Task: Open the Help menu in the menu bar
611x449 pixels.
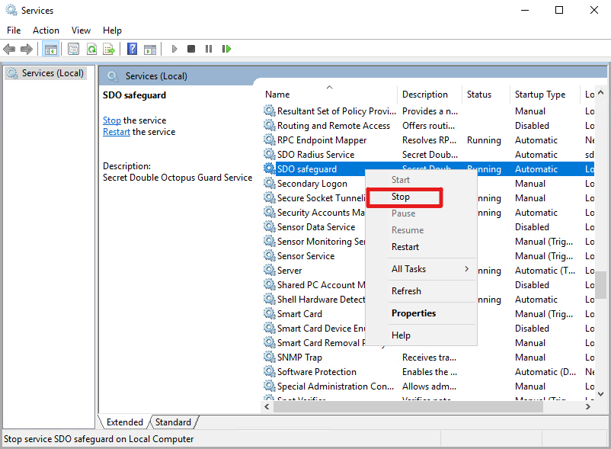Action: [x=112, y=30]
